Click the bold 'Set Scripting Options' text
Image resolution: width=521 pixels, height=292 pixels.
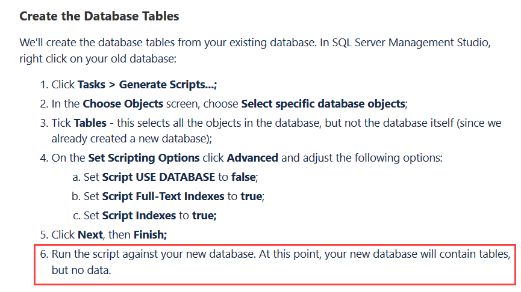click(144, 158)
